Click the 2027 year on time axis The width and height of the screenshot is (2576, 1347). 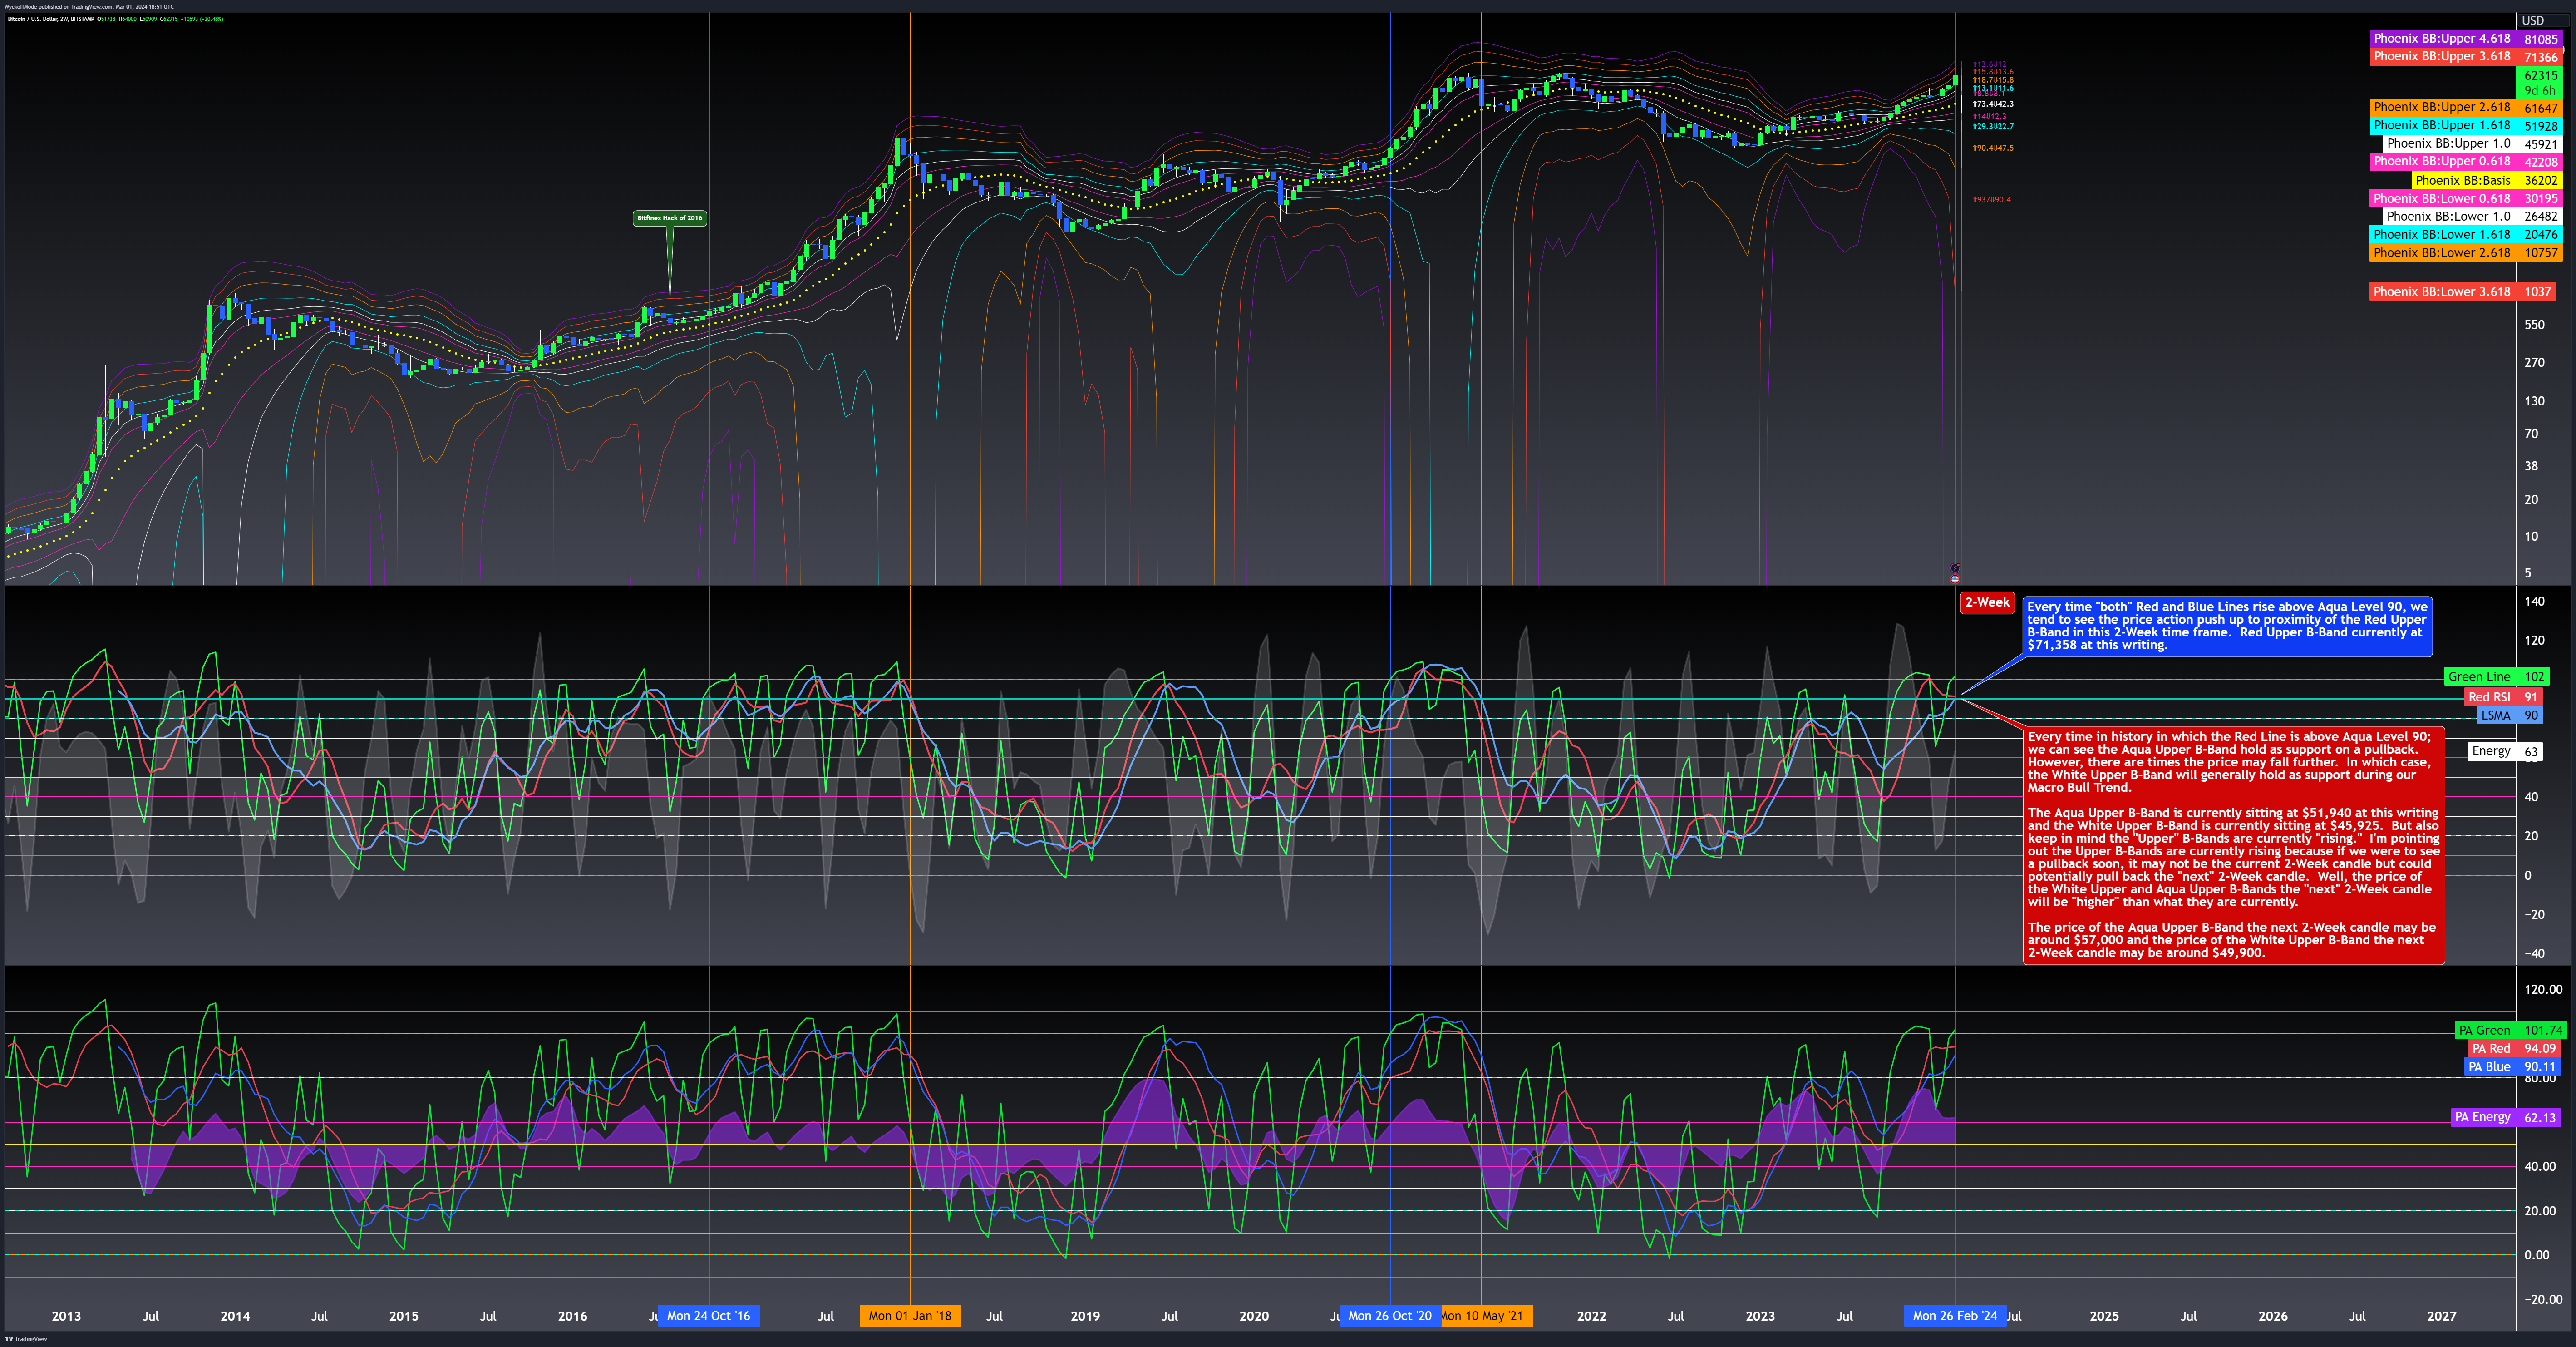2441,1316
